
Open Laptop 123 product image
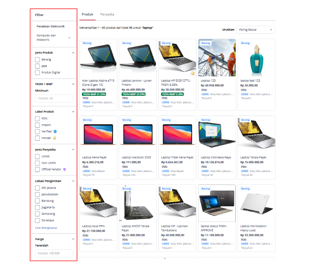[x=217, y=58]
